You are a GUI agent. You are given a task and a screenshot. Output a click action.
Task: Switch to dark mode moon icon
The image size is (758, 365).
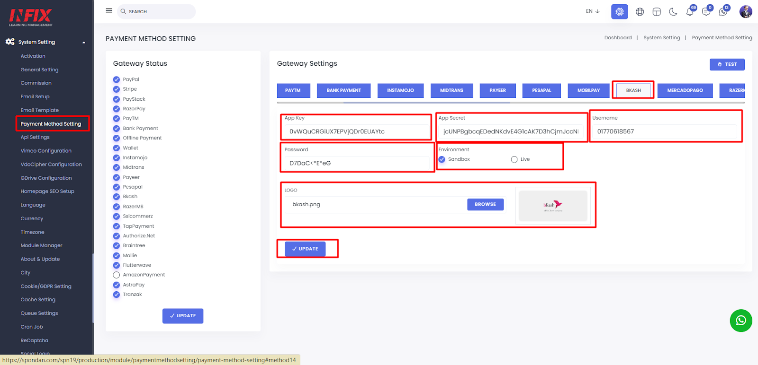(673, 12)
